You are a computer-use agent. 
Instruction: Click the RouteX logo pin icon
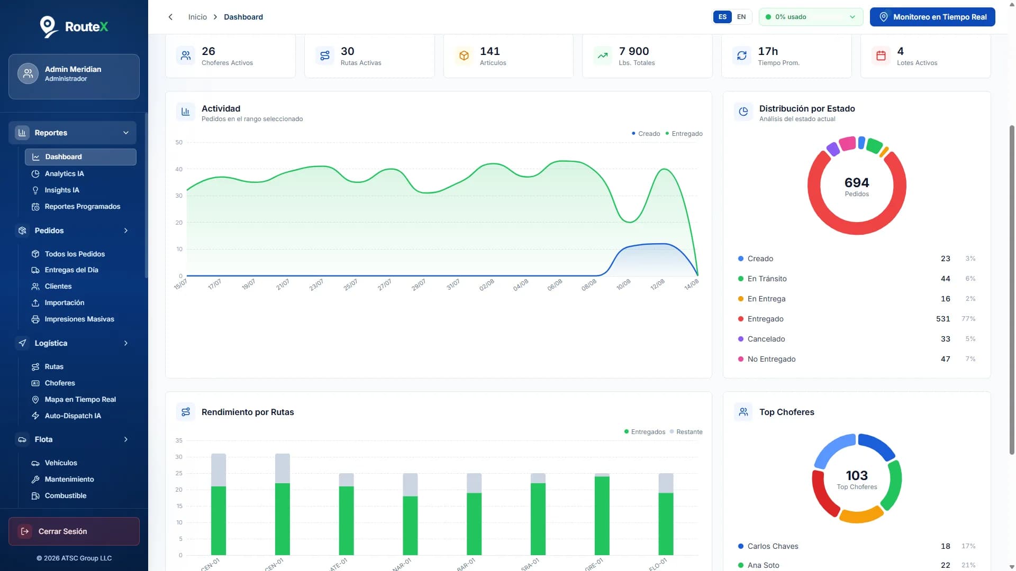click(x=48, y=27)
